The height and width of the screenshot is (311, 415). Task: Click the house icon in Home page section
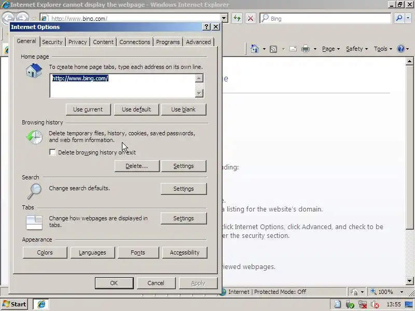point(34,70)
